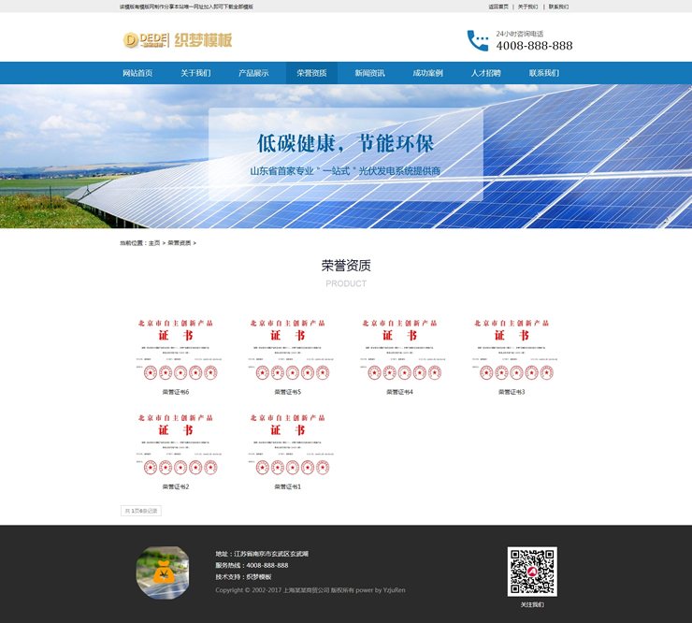Open the 荣誉证书6 certificate thumbnail
The width and height of the screenshot is (692, 623).
pyautogui.click(x=176, y=350)
